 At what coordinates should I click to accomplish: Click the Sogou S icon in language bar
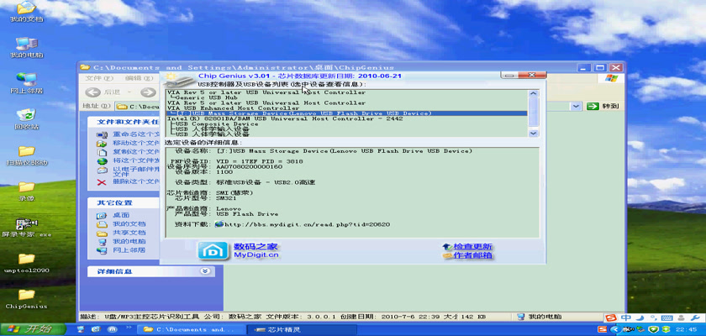(x=610, y=318)
